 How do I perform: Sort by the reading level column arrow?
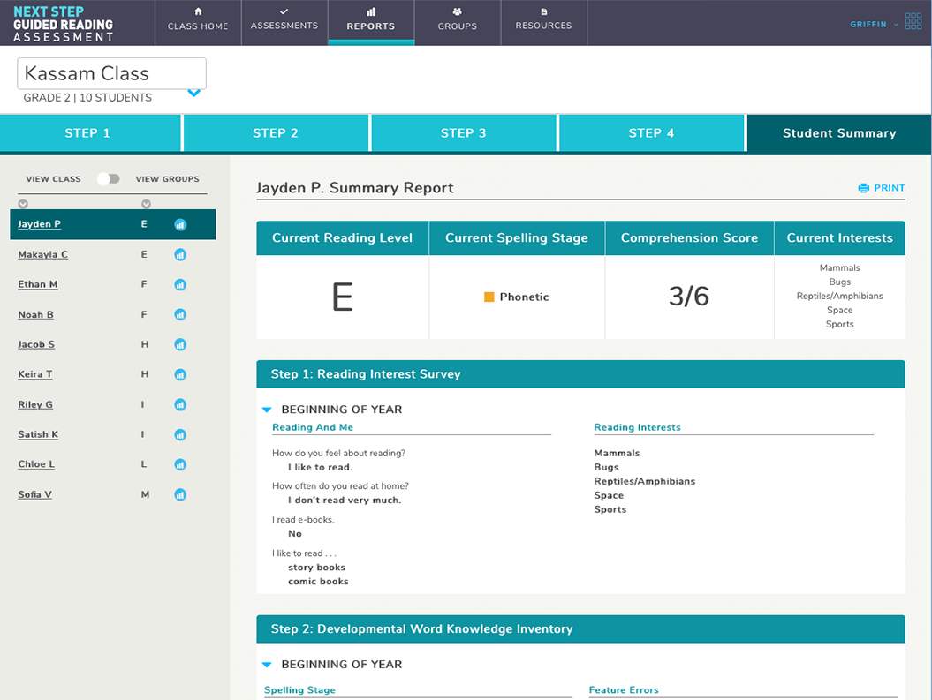[146, 205]
